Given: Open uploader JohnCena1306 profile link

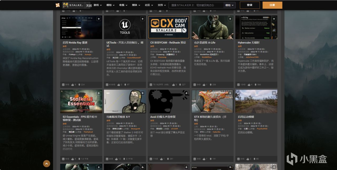Looking at the screenshot, I should 252,57.
